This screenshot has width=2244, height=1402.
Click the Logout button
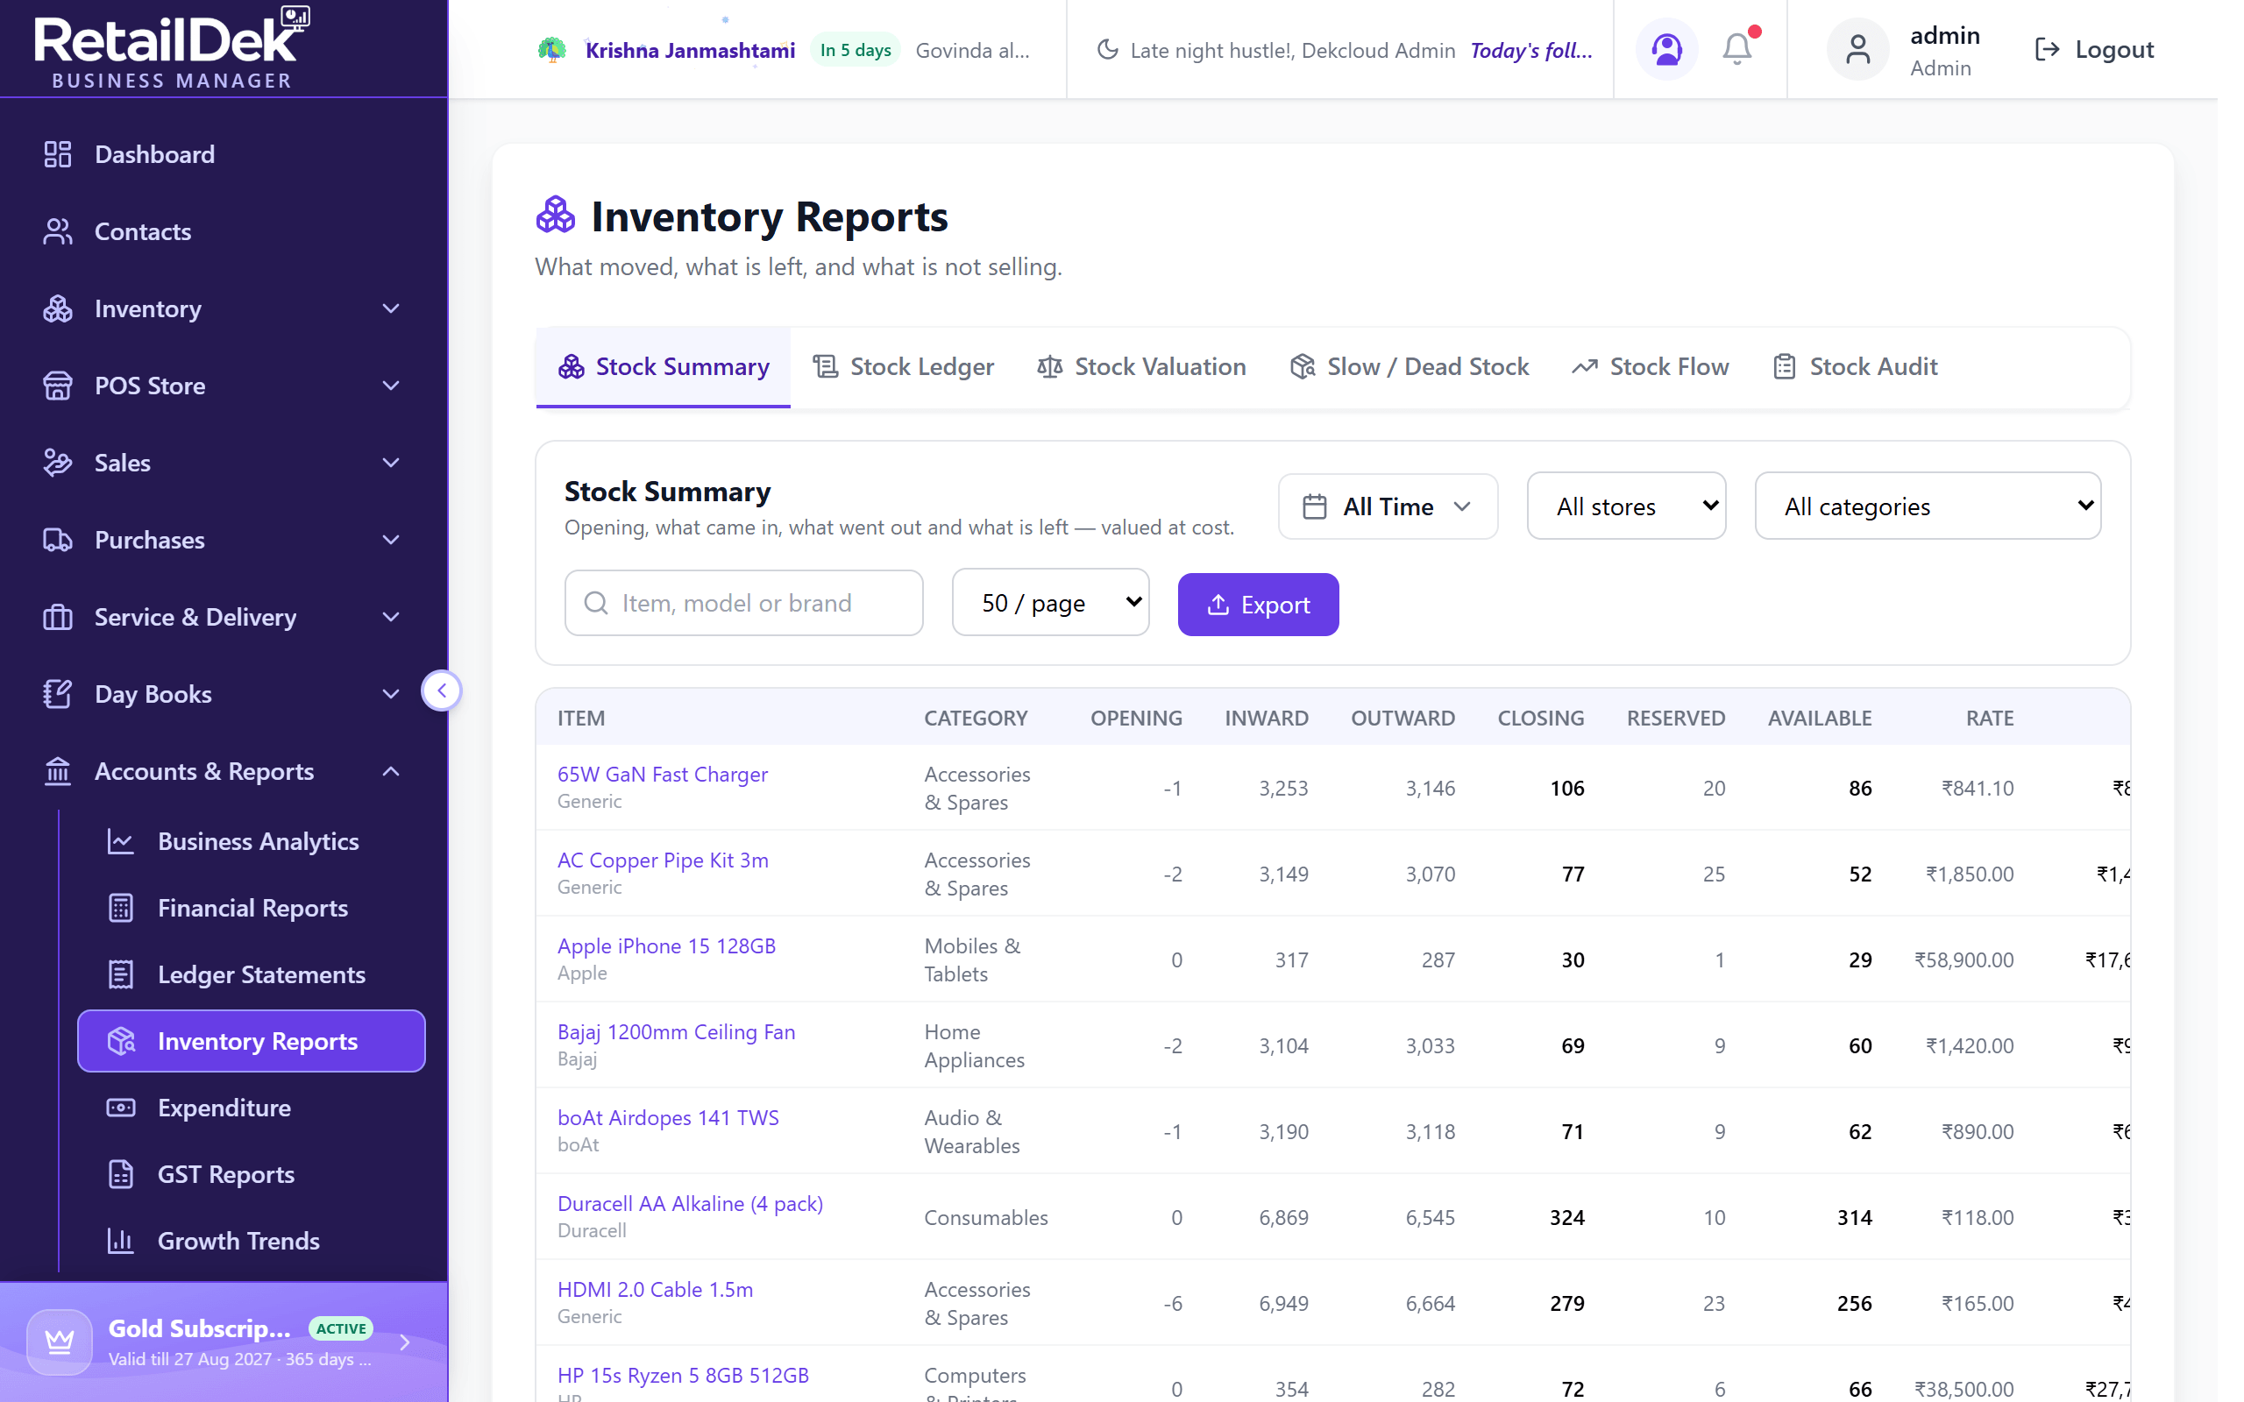2093,49
